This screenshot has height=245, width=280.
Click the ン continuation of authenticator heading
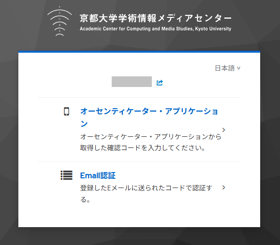coord(84,124)
